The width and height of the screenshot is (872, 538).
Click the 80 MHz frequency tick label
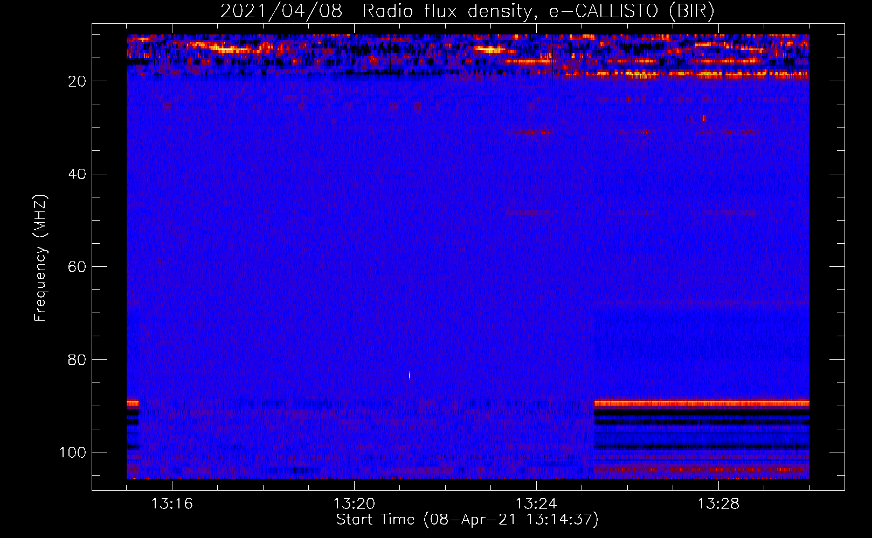[x=77, y=359]
